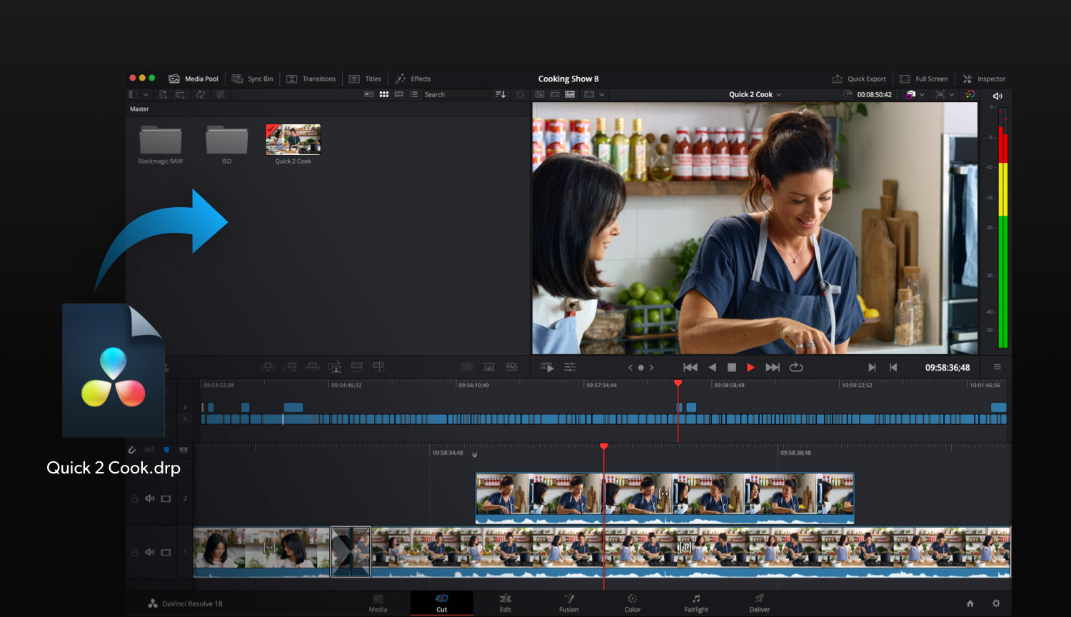Open the Fairlight page

695,603
